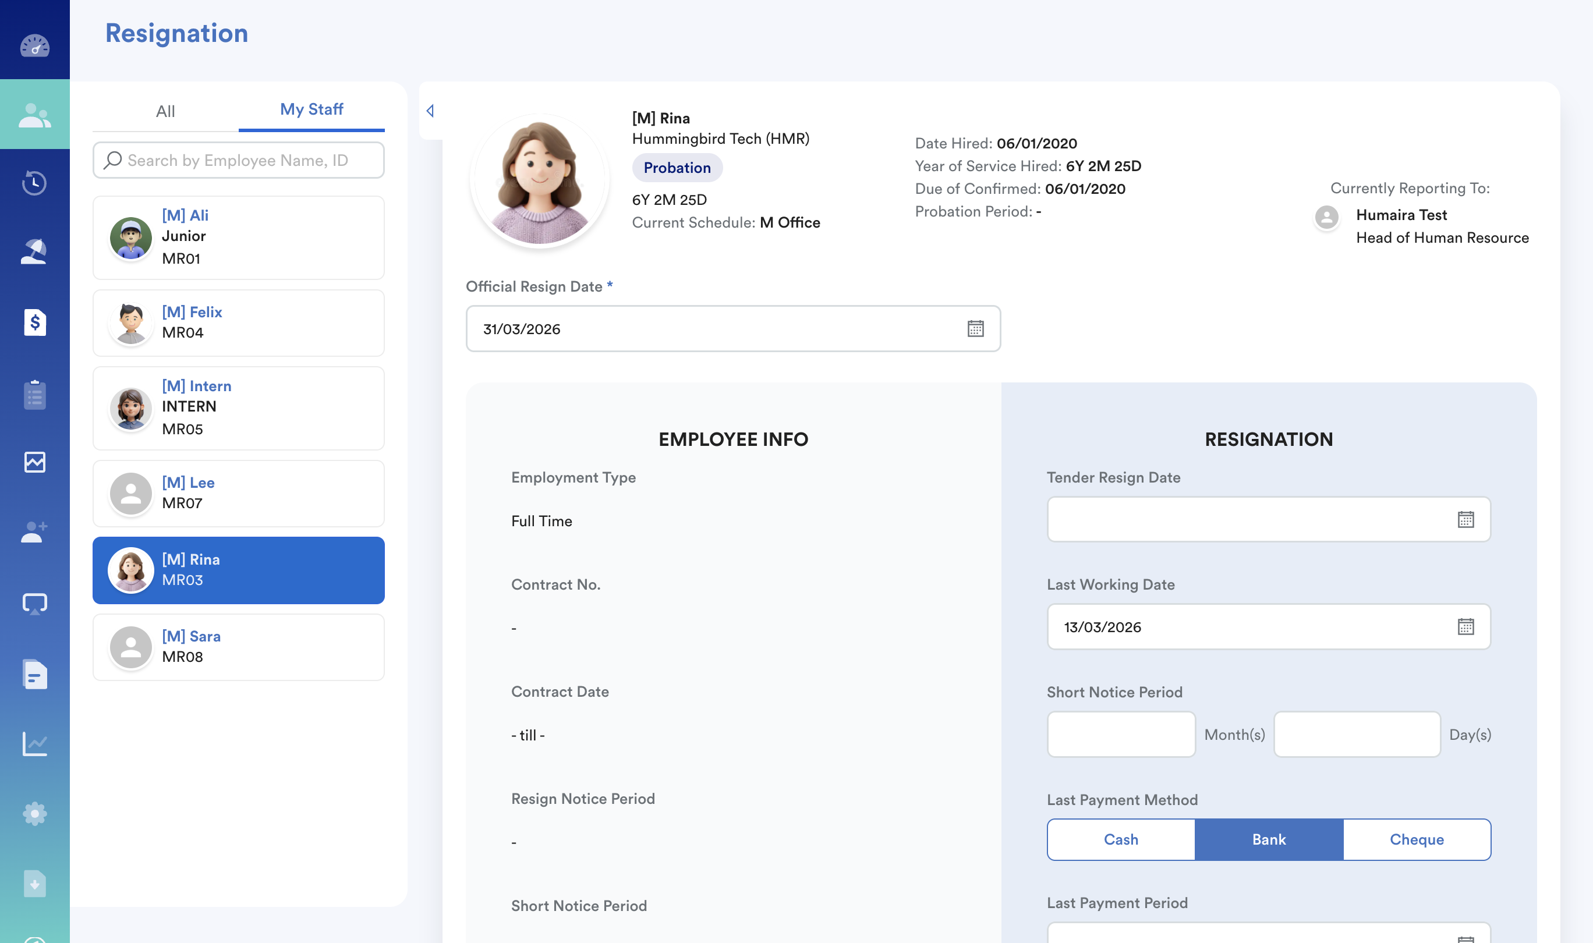Open calendar picker for Official Resign Date
Viewport: 1593px width, 943px height.
(975, 328)
